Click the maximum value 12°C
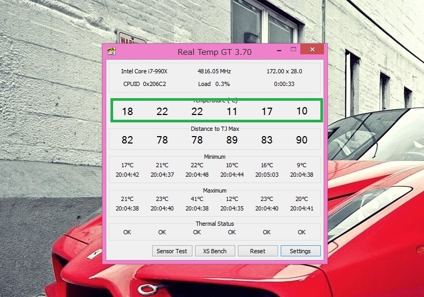The image size is (424, 297). pyautogui.click(x=232, y=199)
